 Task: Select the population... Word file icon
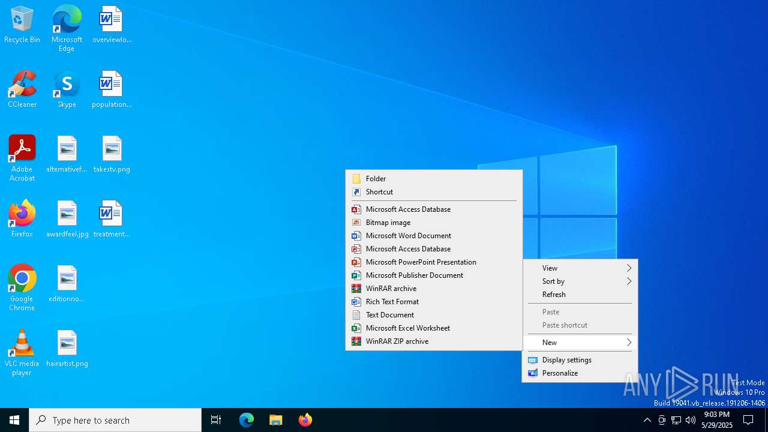coord(112,90)
